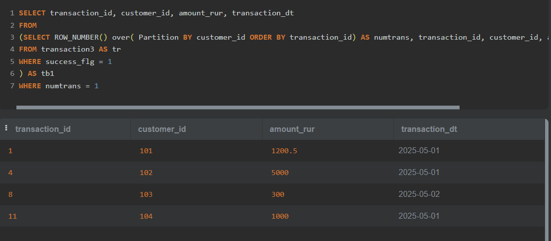Click the horizontal scrollbar under the SQL editor
Screen dimensions: 551x241
pos(238,107)
